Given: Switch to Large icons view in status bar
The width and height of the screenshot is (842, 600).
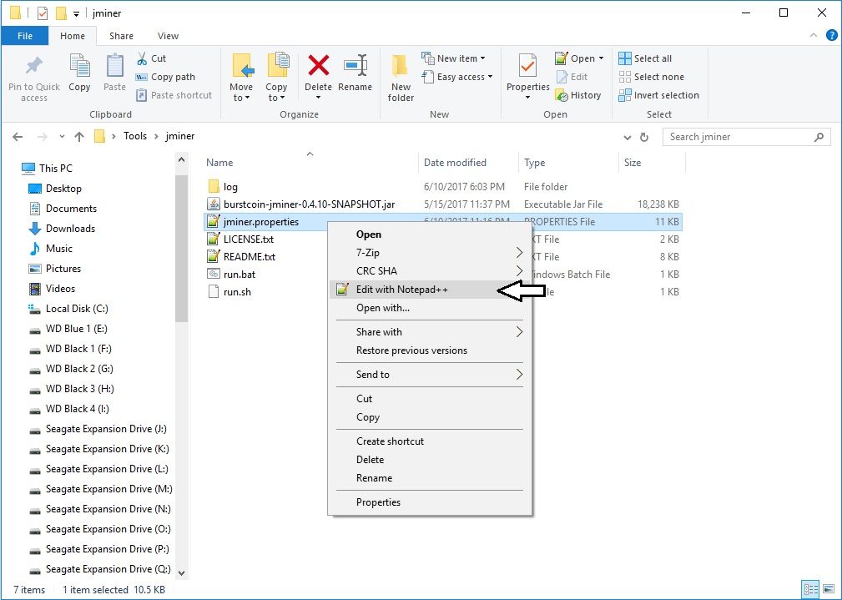Looking at the screenshot, I should [x=829, y=589].
